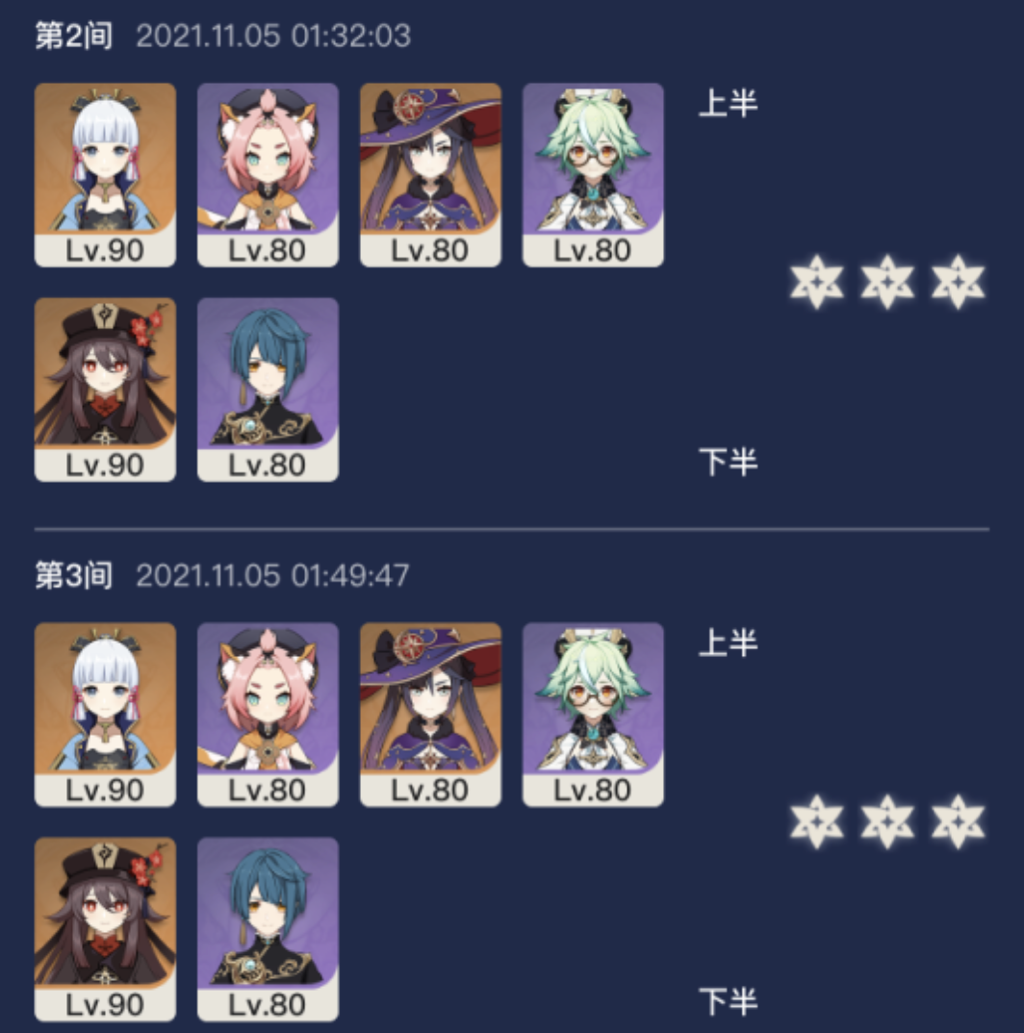Click middle star icon of chamber 3
This screenshot has height=1033, width=1024.
point(887,820)
